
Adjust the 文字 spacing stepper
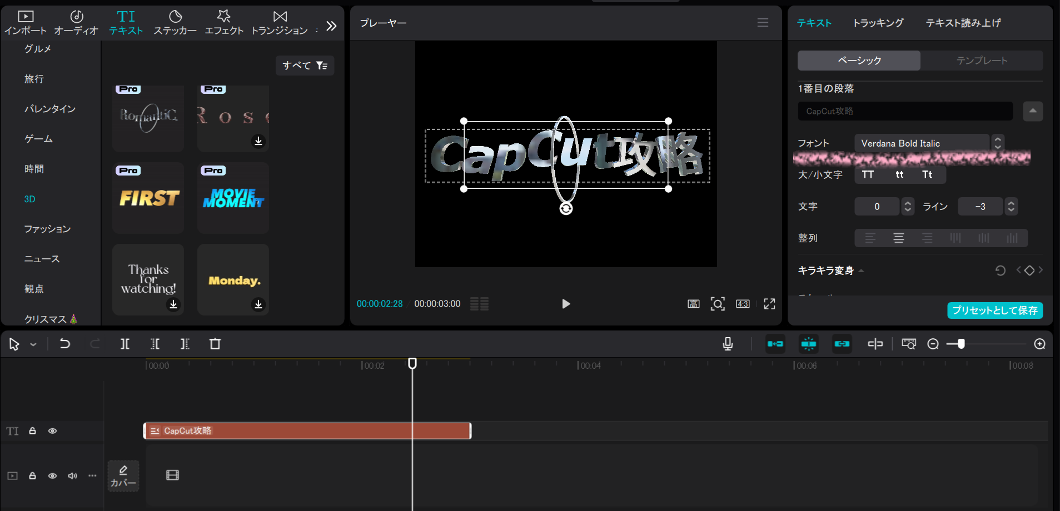tap(908, 207)
